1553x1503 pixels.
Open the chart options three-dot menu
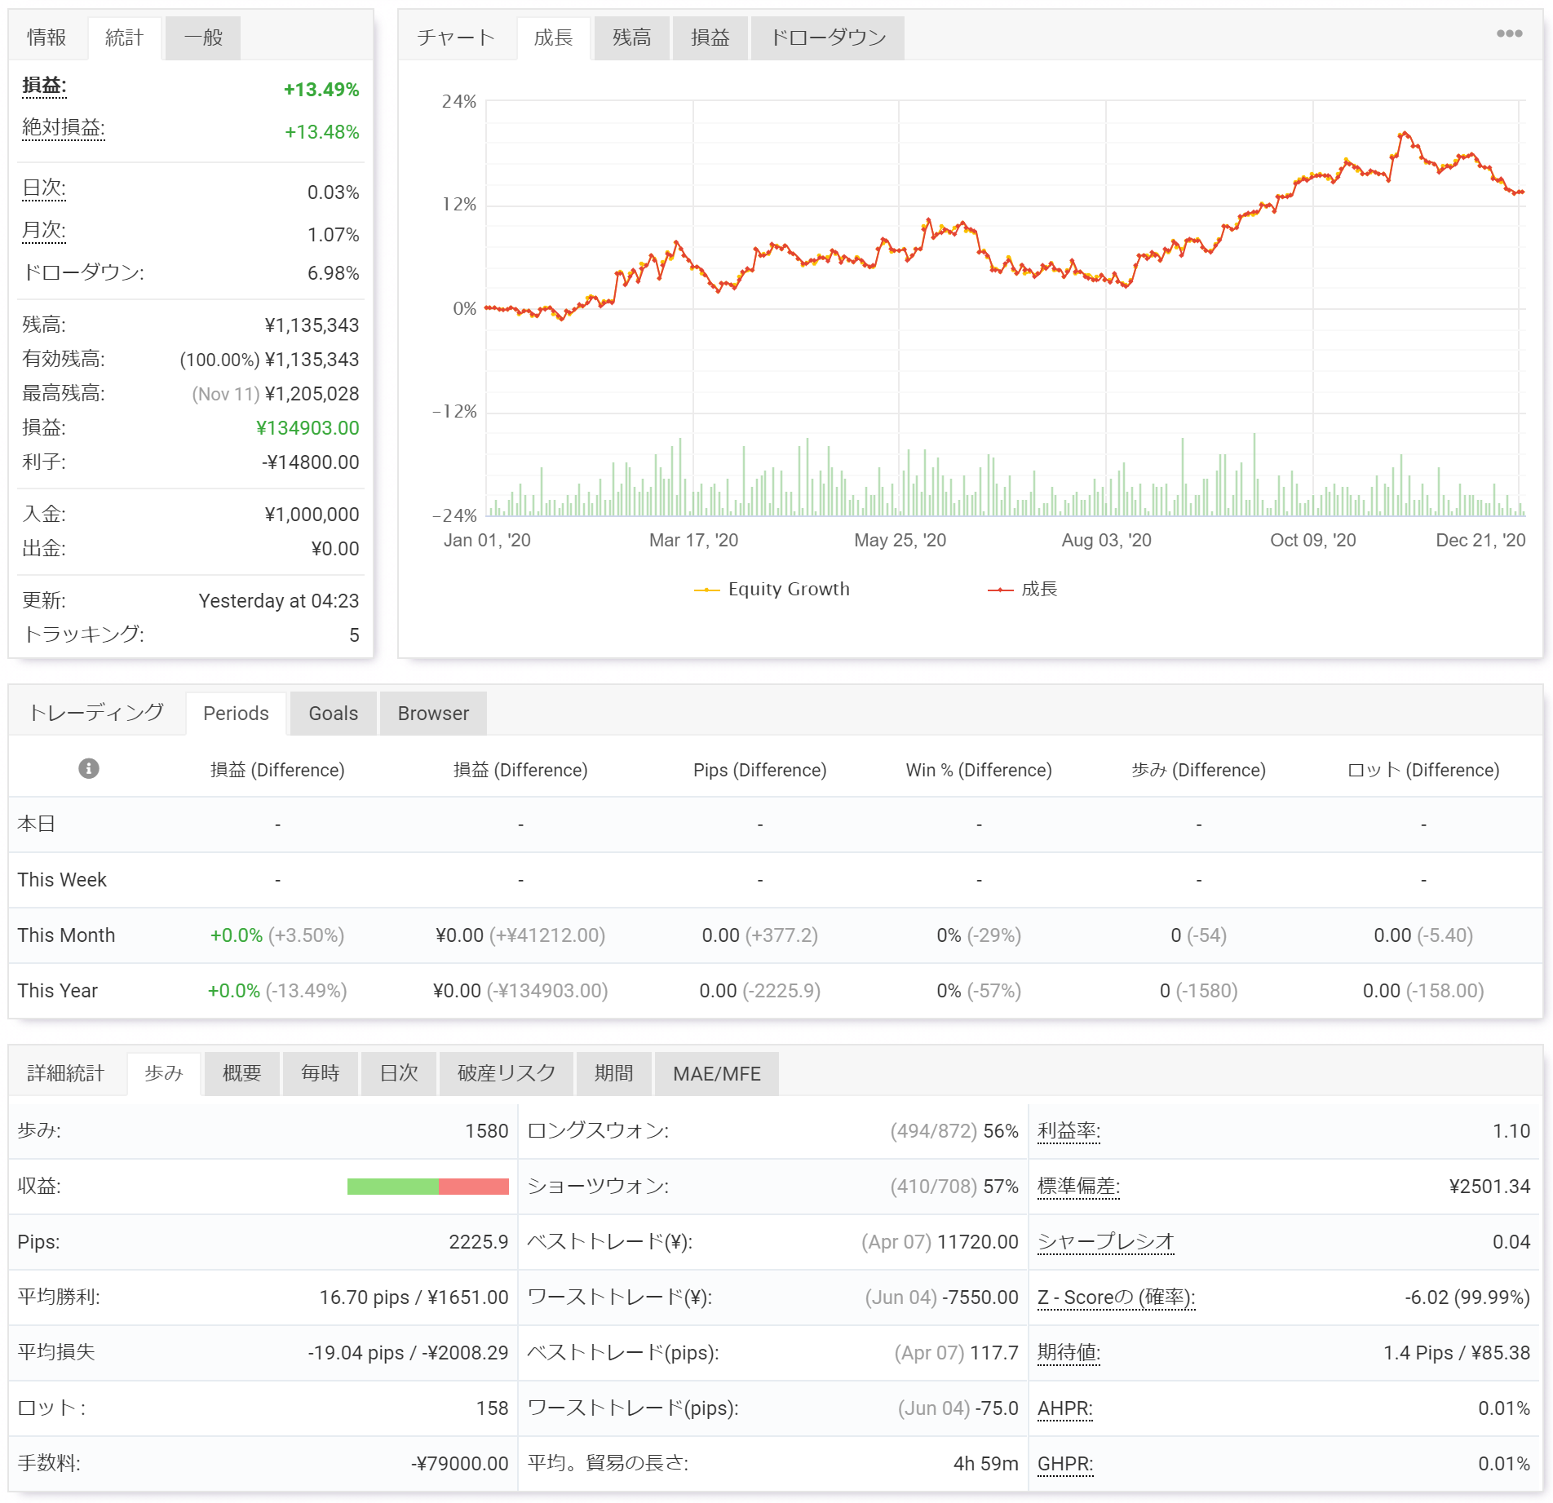(x=1509, y=33)
